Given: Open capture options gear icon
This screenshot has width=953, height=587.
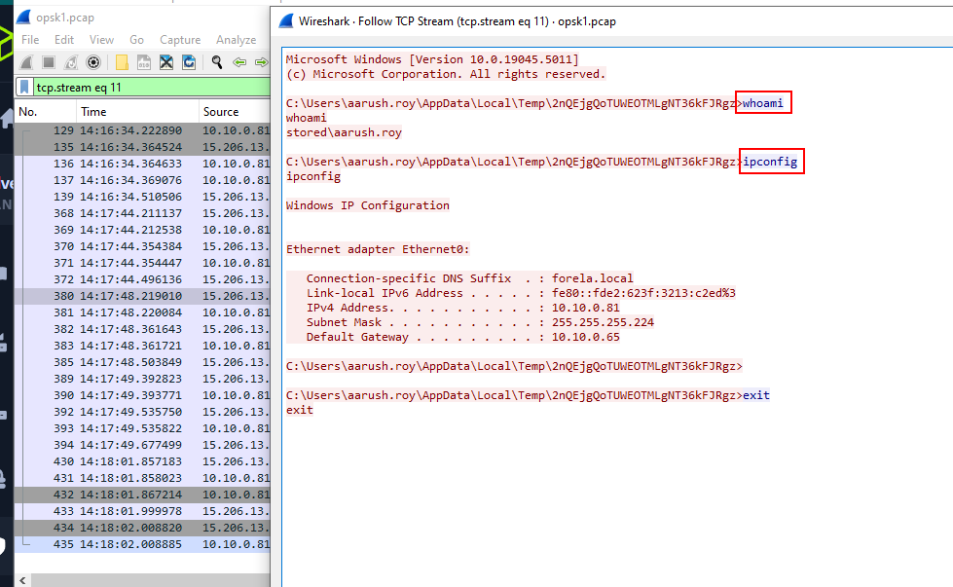Looking at the screenshot, I should 93,62.
